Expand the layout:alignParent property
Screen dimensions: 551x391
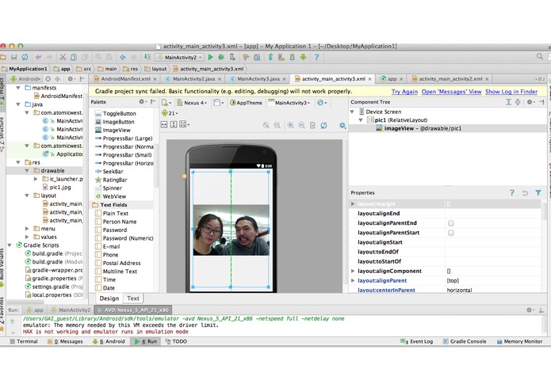(353, 280)
